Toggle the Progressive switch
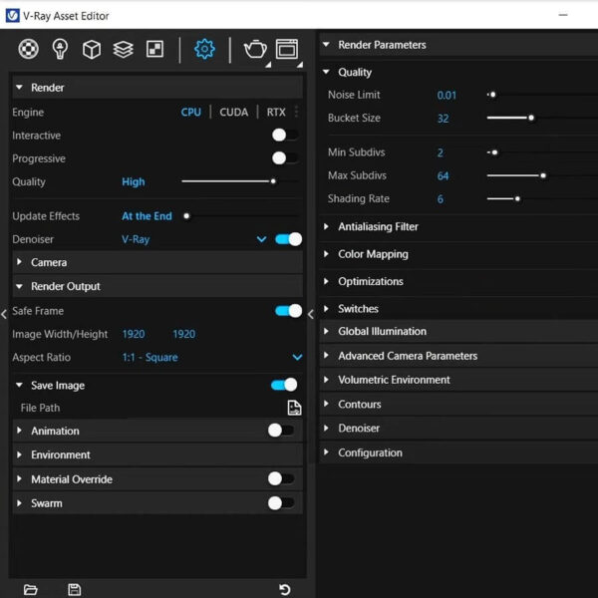 (285, 157)
